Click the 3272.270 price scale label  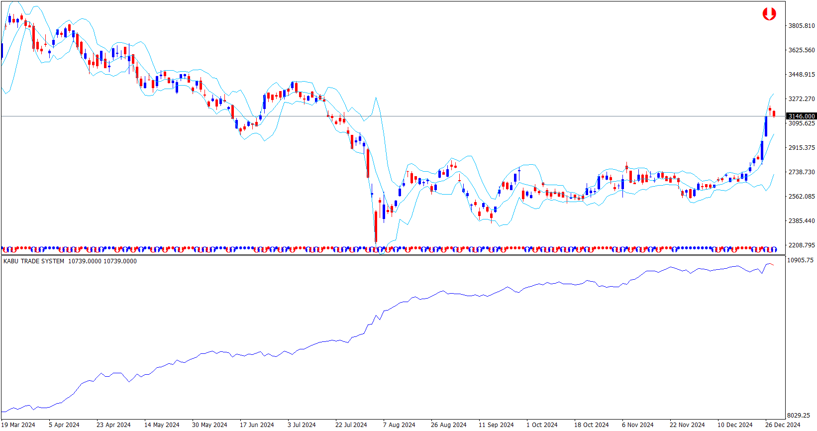(802, 99)
